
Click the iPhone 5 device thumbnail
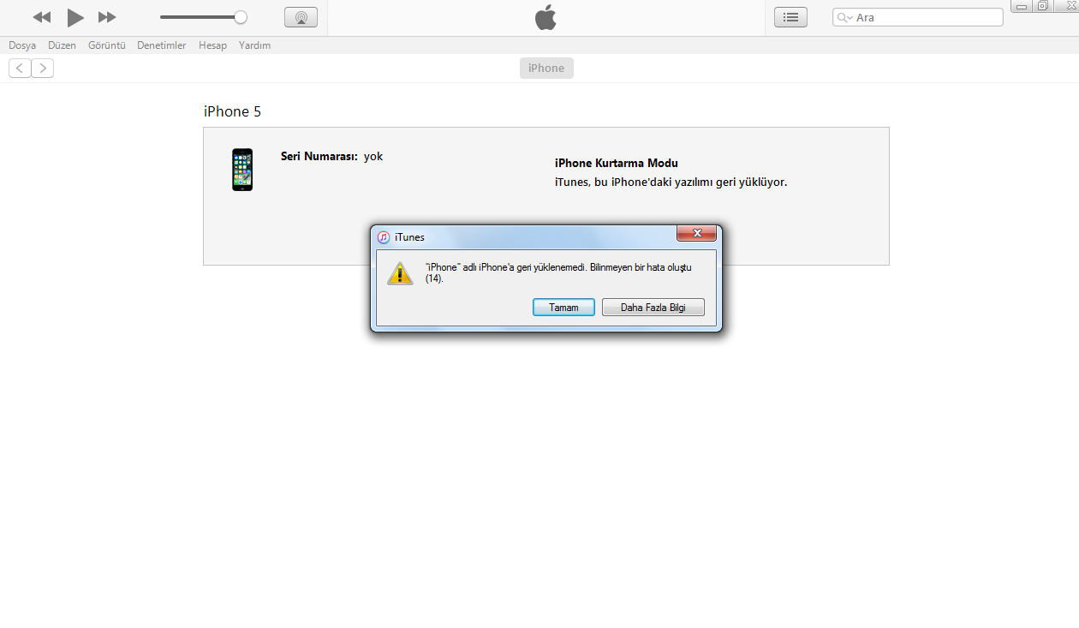click(242, 170)
